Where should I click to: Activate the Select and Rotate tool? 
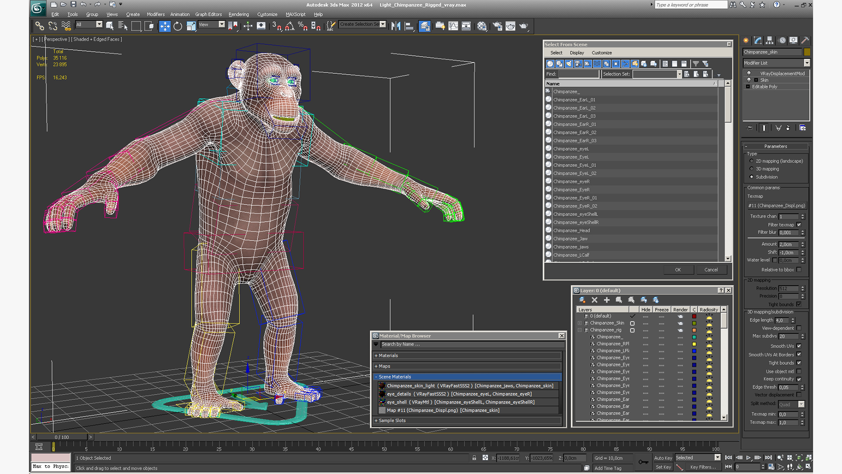(178, 26)
